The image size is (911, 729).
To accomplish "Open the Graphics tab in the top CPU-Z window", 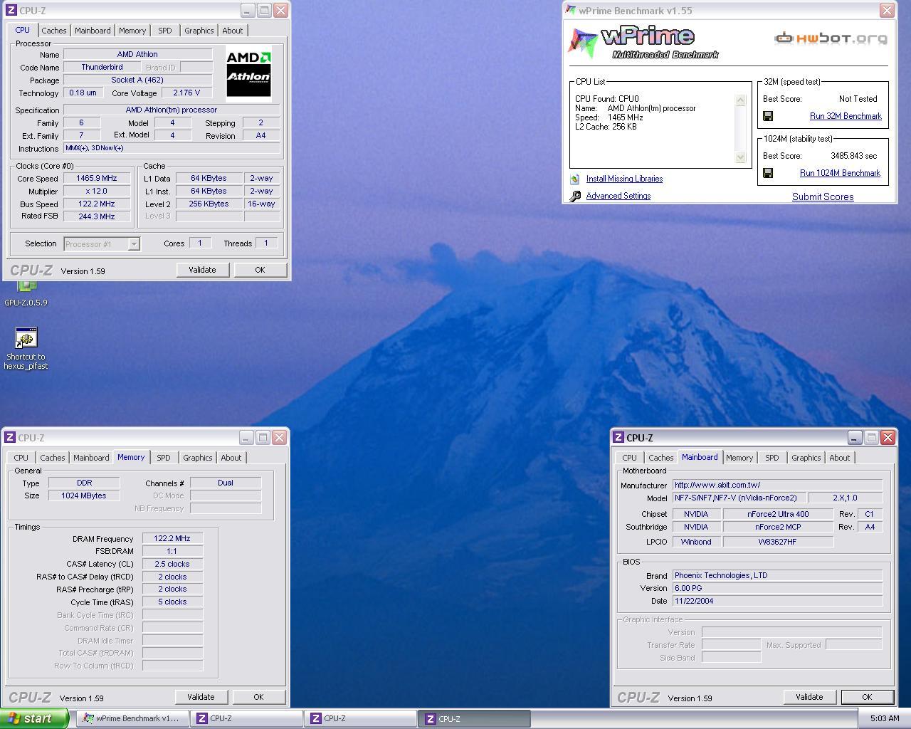I will (199, 31).
